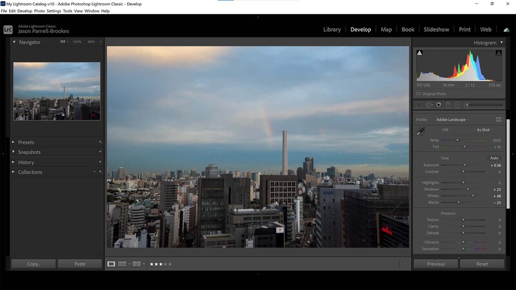516x290 pixels.
Task: Click the Whites slider handle
Action: pyautogui.click(x=473, y=196)
